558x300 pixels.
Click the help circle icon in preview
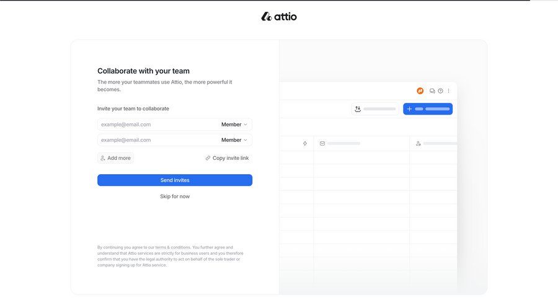tap(441, 90)
